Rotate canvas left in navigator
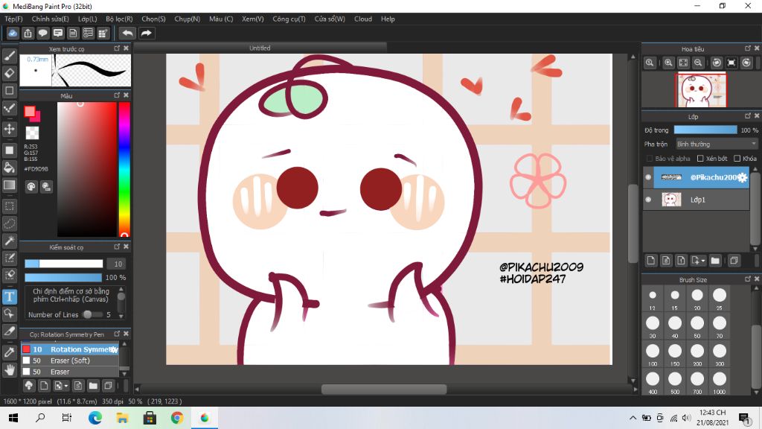Image resolution: width=762 pixels, height=429 pixels. [717, 63]
